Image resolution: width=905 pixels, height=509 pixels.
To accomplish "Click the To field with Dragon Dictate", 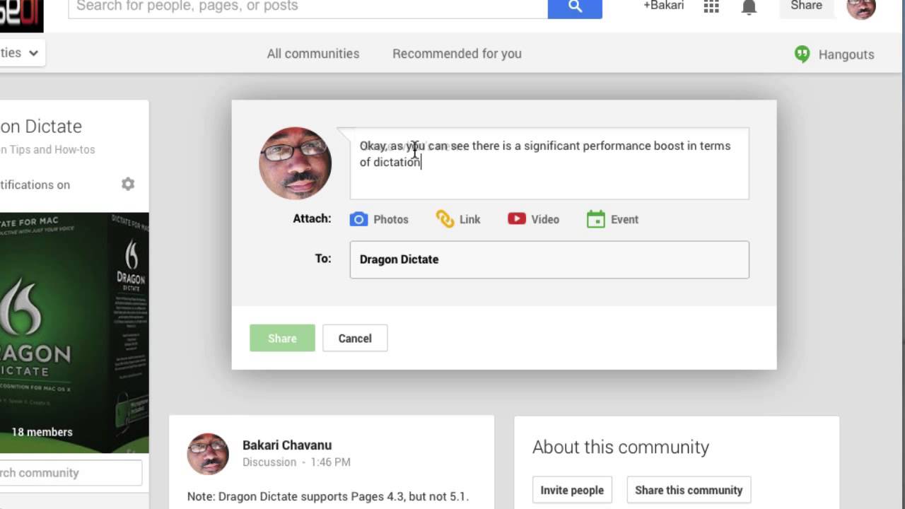I will click(x=549, y=259).
